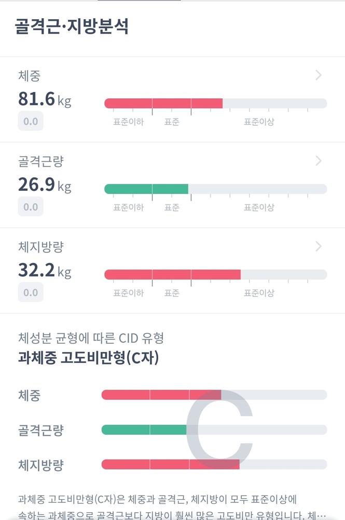
Task: Tap the 0.0 change badge under weight
Action: pos(31,122)
